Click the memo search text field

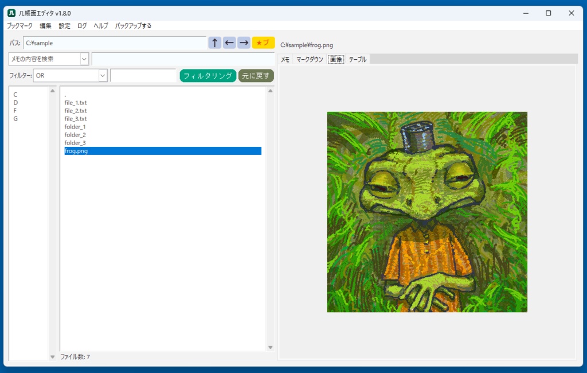[183, 59]
